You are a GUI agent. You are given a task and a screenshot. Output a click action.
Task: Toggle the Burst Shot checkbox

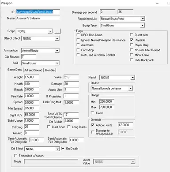click(49, 127)
